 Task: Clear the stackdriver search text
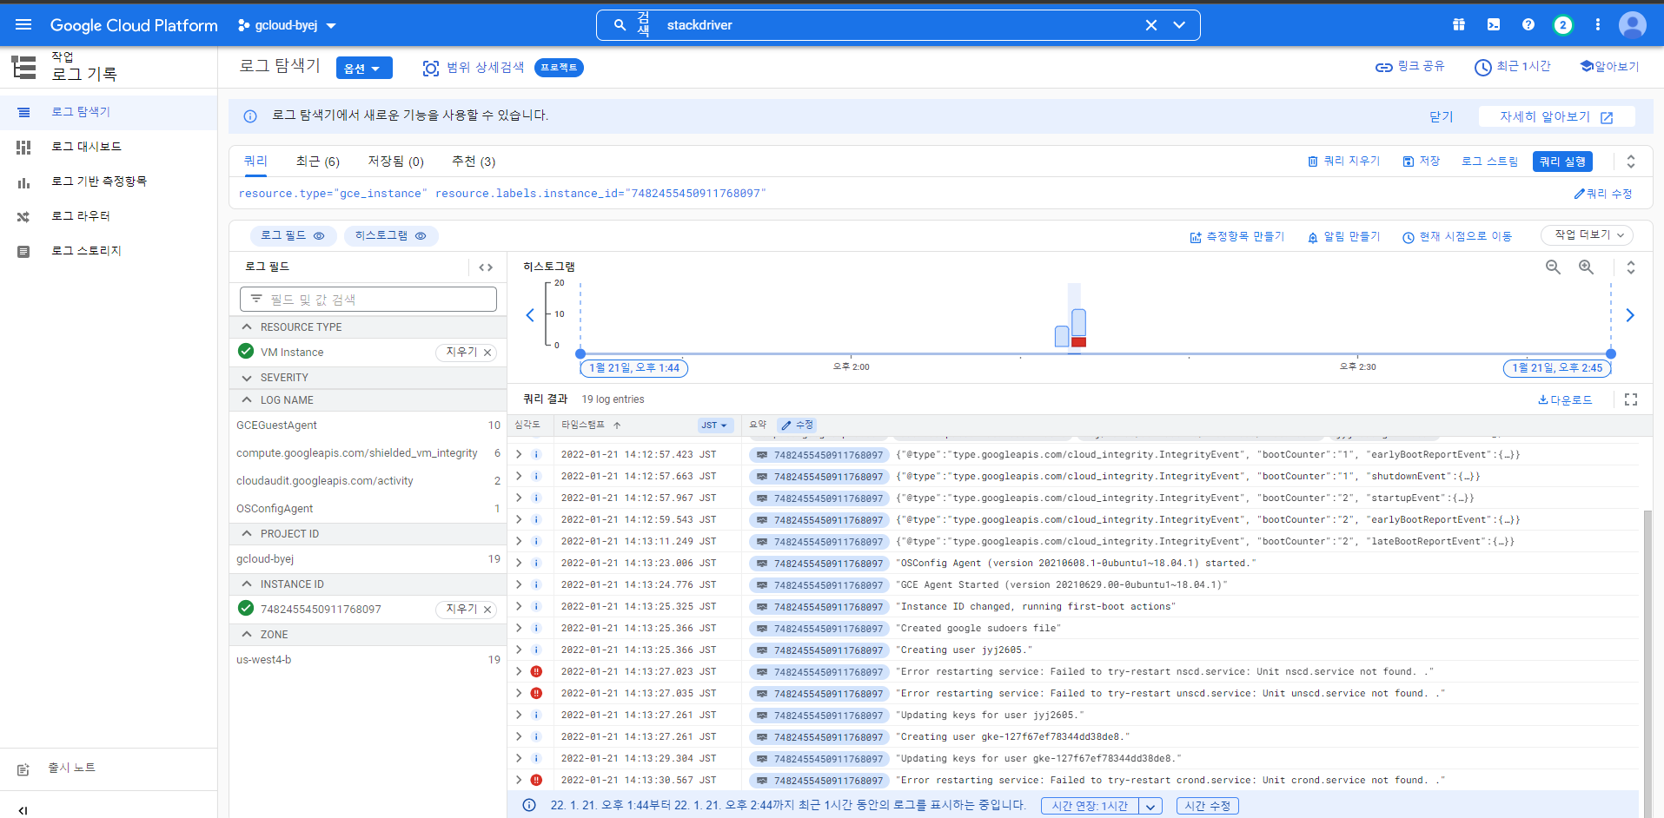click(1151, 25)
